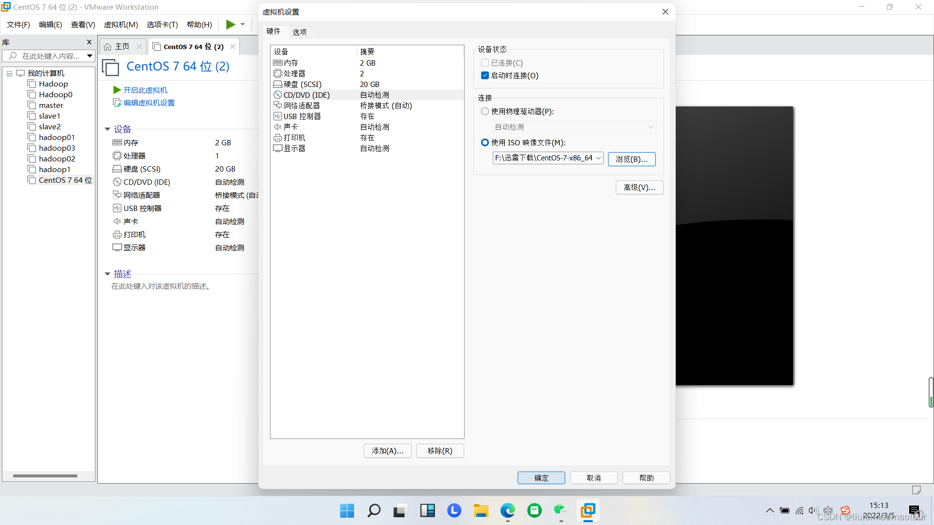934x525 pixels.
Task: Click the 编辑虚拟机设置 wrench icon
Action: pyautogui.click(x=117, y=103)
